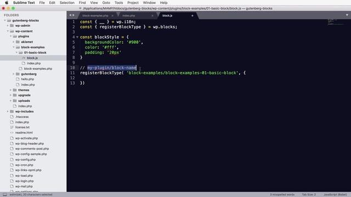Fold the blockStyle code block arrow
Screen dimensions: 351x197
[x=77, y=37]
